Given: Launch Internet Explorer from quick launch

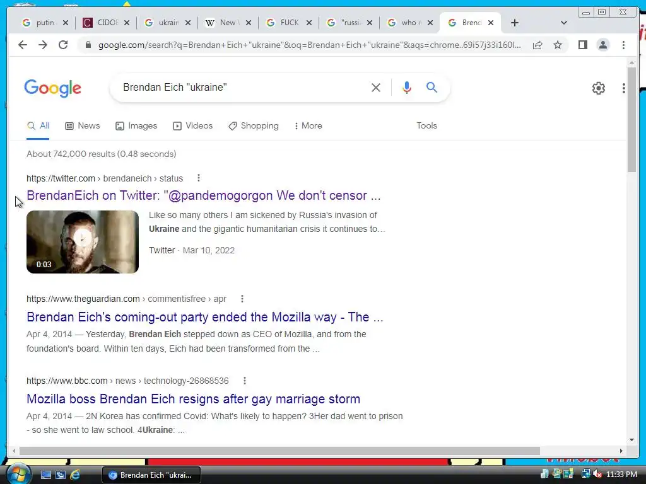Looking at the screenshot, I should (x=75, y=475).
